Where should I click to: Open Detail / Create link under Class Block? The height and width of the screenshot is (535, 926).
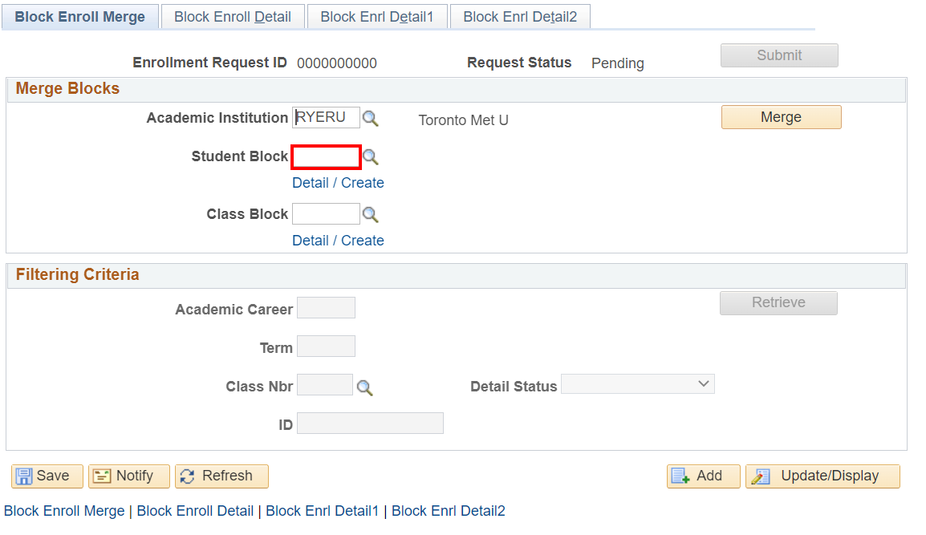[x=338, y=241]
